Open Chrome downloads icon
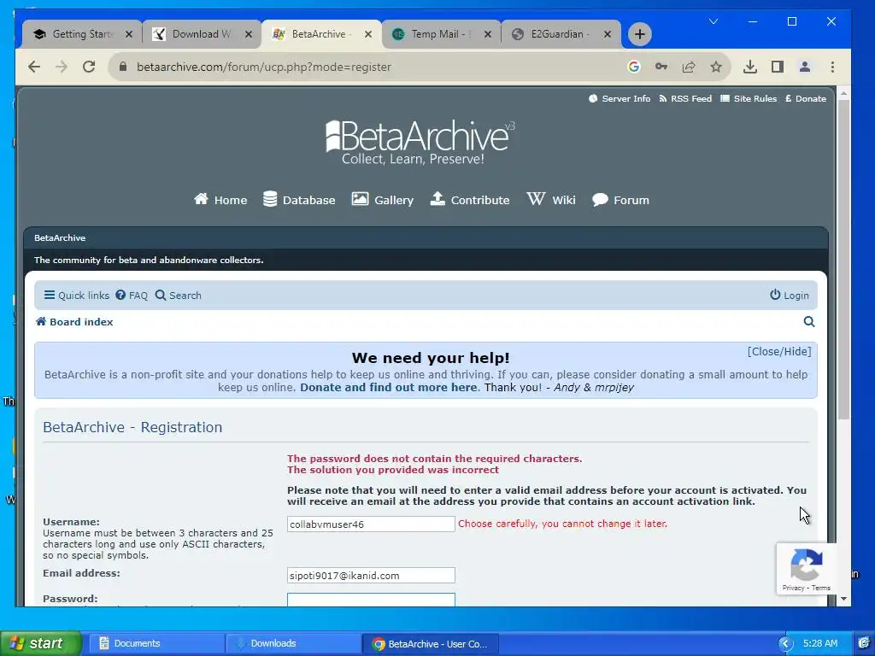The height and width of the screenshot is (656, 875). [x=750, y=67]
